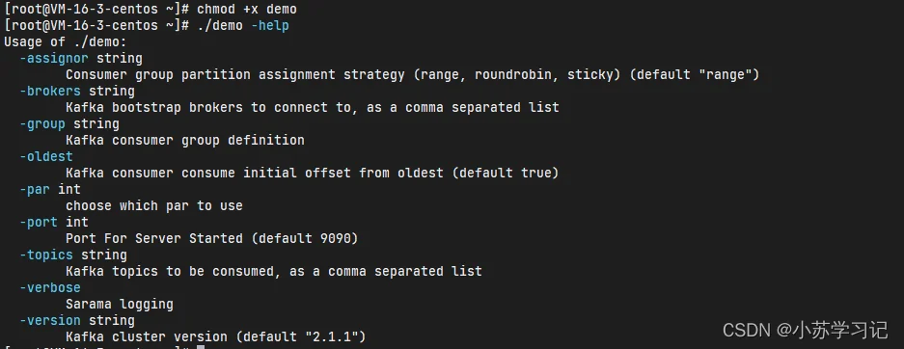Click the '-verbose' flag name
Viewport: 904px width, 349px height.
50,287
